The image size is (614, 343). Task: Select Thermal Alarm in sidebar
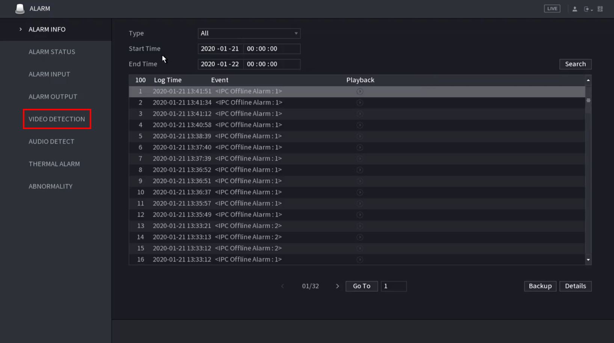point(54,164)
